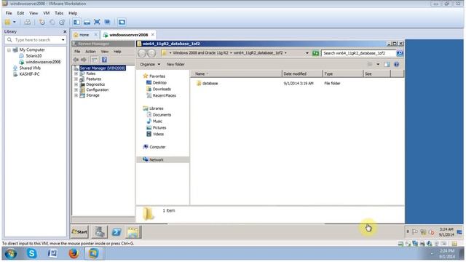Image resolution: width=466 pixels, height=262 pixels.
Task: Take a snapshot using VMware toolbar icon
Action: coord(42,22)
